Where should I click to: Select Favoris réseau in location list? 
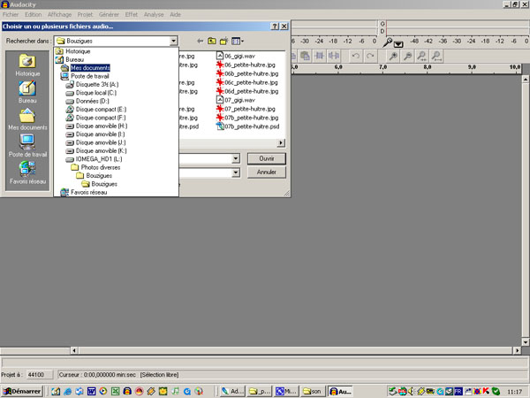click(88, 192)
